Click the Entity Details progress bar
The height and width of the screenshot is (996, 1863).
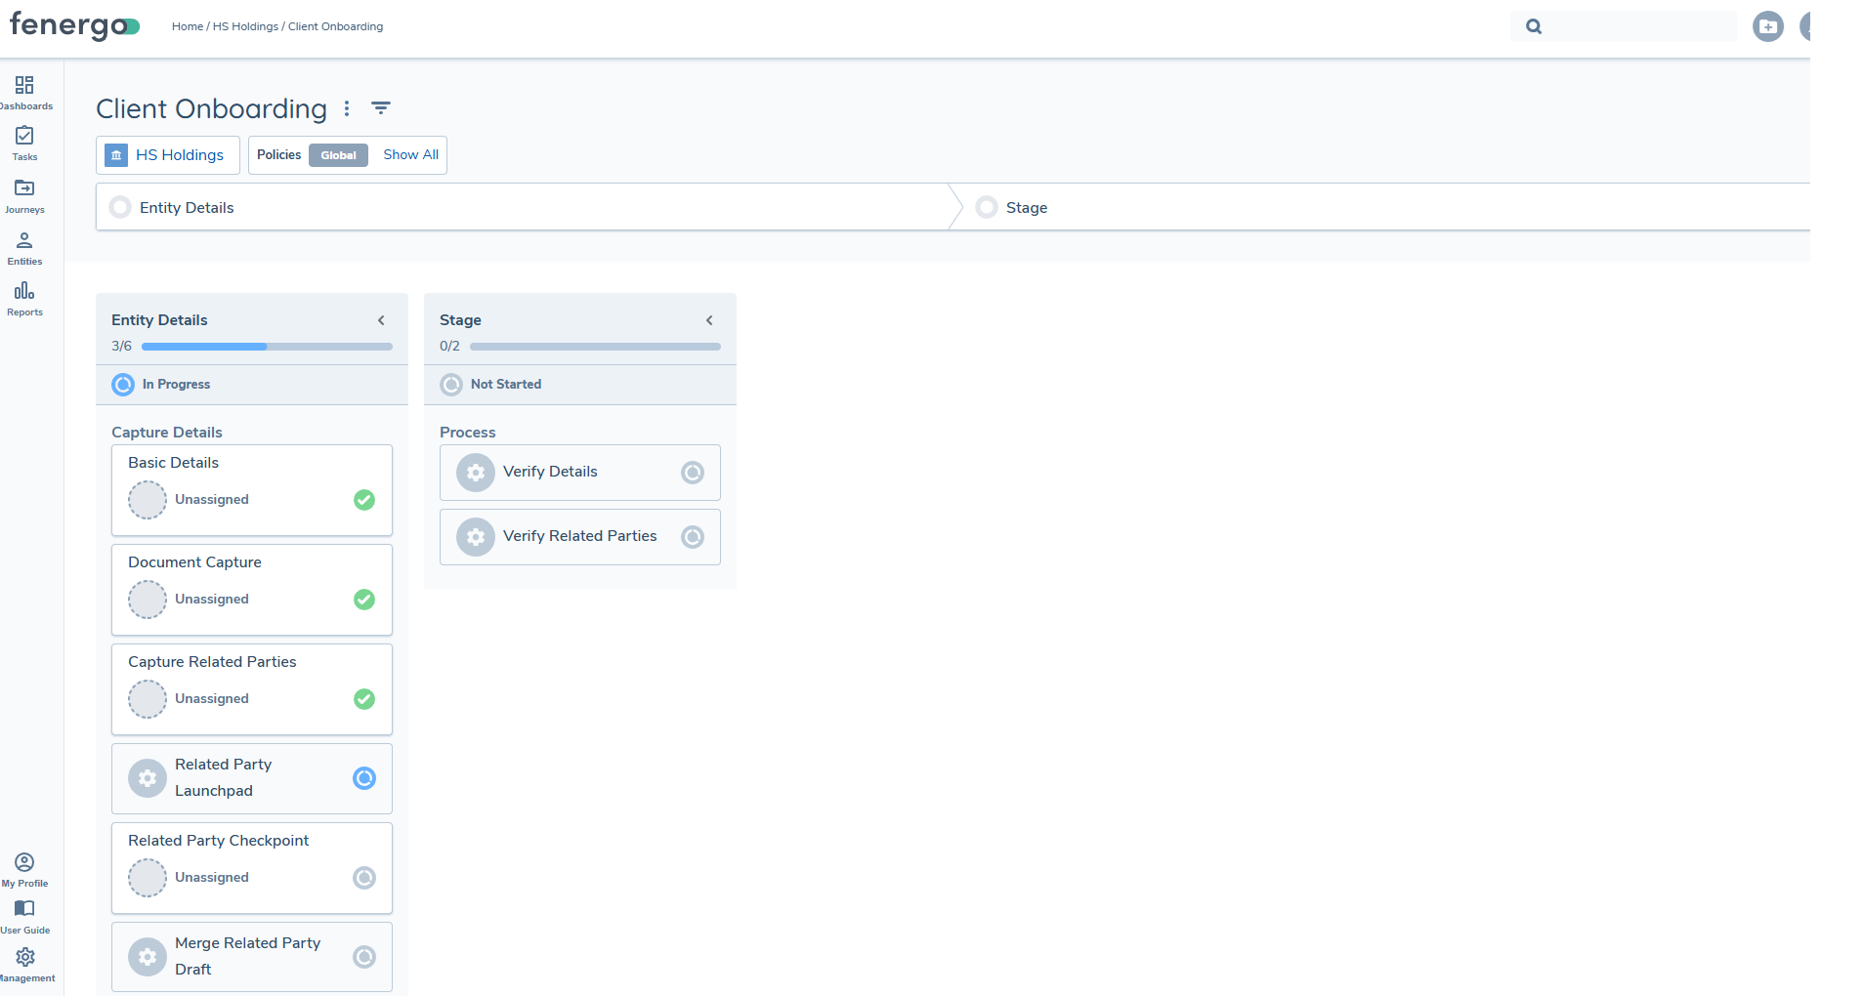tap(266, 347)
